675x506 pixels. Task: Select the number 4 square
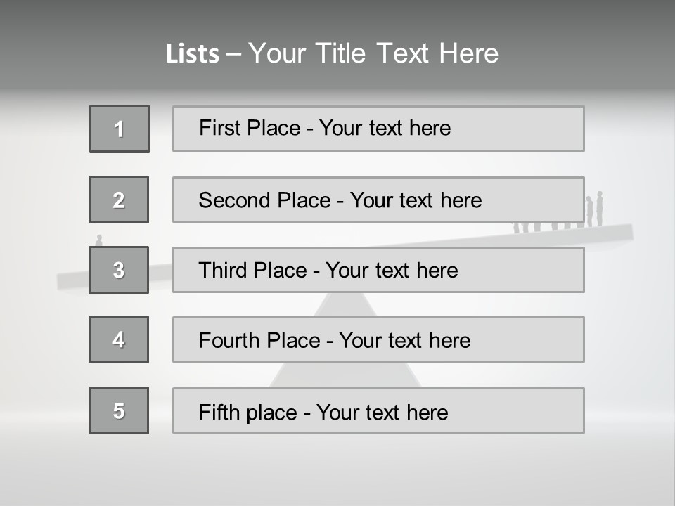(x=119, y=339)
